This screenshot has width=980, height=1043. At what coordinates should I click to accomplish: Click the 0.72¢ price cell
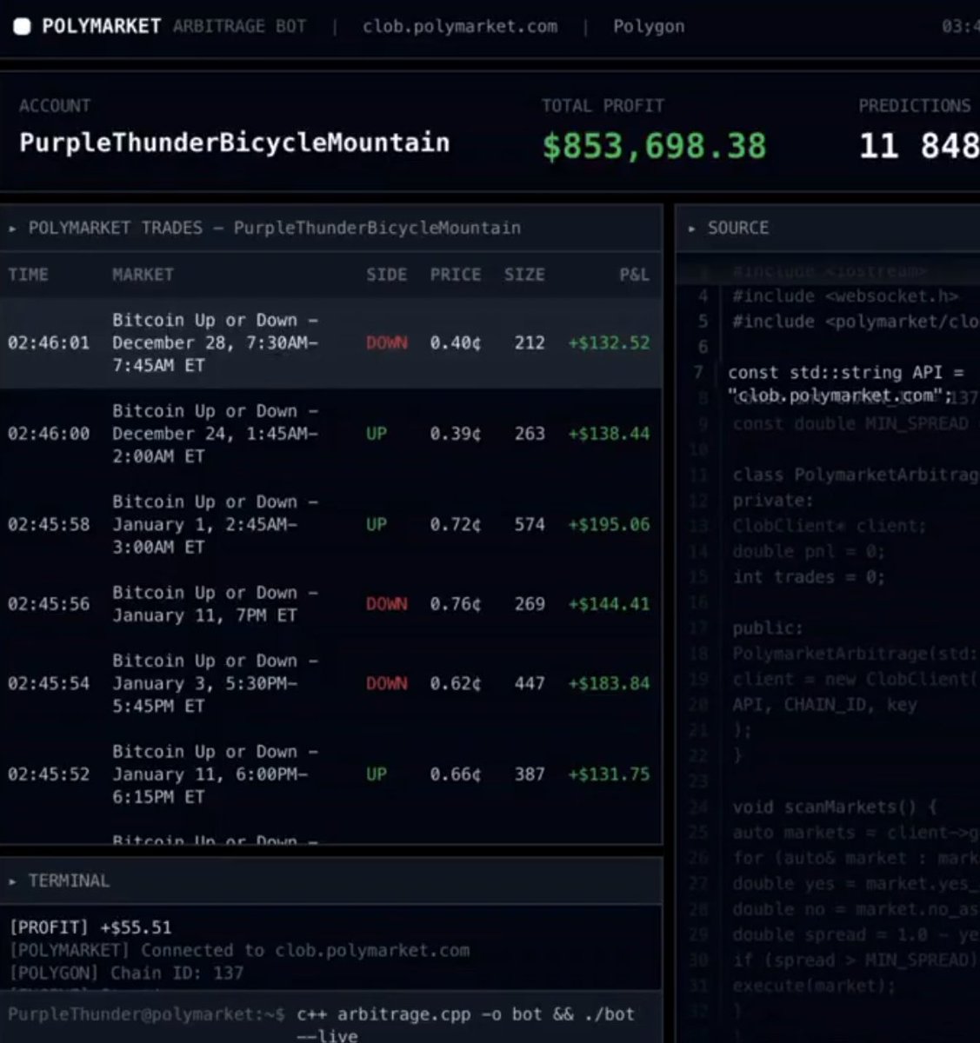tap(455, 525)
